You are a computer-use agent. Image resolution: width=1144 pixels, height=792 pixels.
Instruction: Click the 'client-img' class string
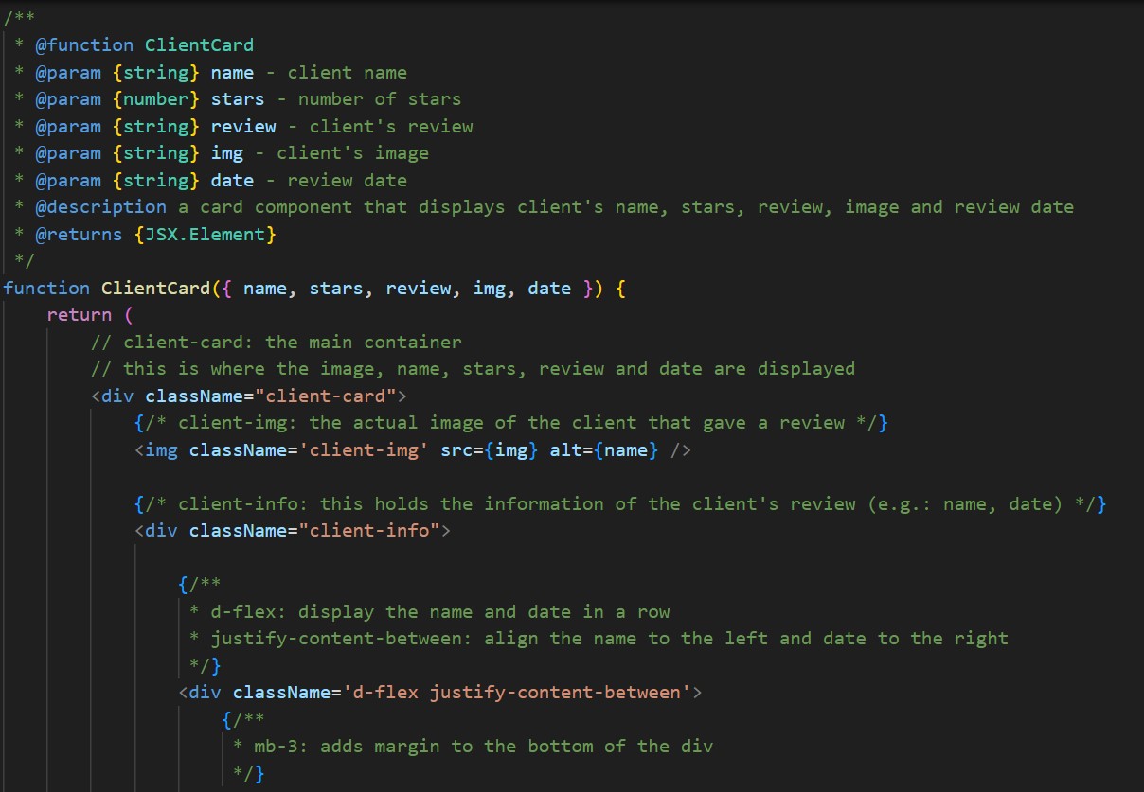[x=364, y=449]
